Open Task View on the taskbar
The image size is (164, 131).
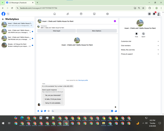tap(9, 123)
